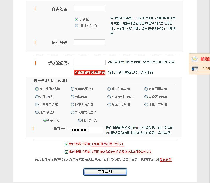This screenshot has width=210, height=183.
Task: Select 梦幻诛仙2选填 radio option
Action: coord(37,89)
